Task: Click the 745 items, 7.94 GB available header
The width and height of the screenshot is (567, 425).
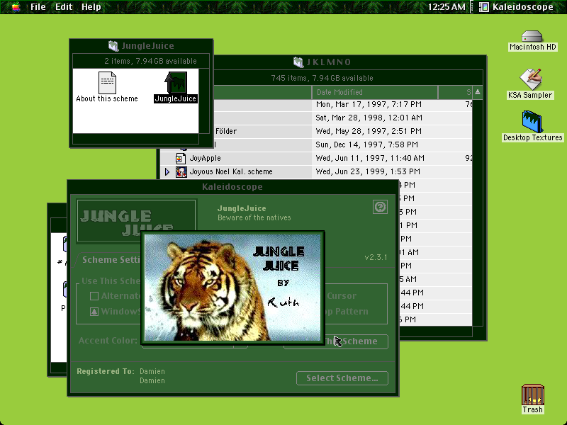Action: 322,78
